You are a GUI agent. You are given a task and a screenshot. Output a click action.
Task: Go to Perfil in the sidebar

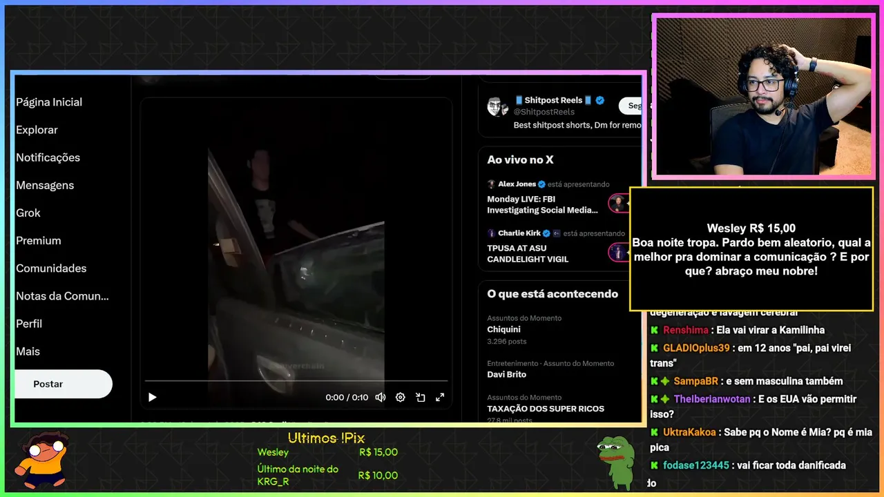point(29,323)
